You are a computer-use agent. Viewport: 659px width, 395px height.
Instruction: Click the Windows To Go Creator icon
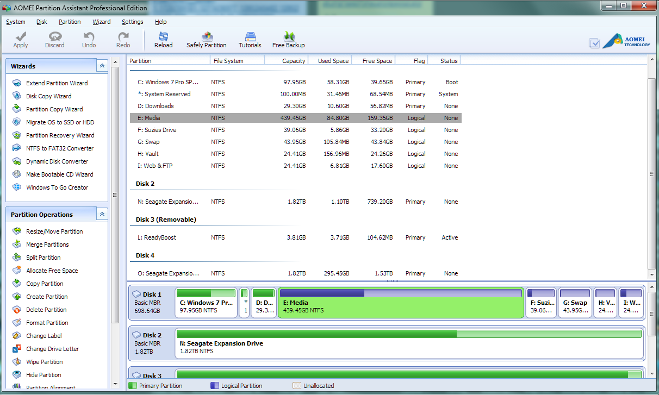pyautogui.click(x=17, y=187)
